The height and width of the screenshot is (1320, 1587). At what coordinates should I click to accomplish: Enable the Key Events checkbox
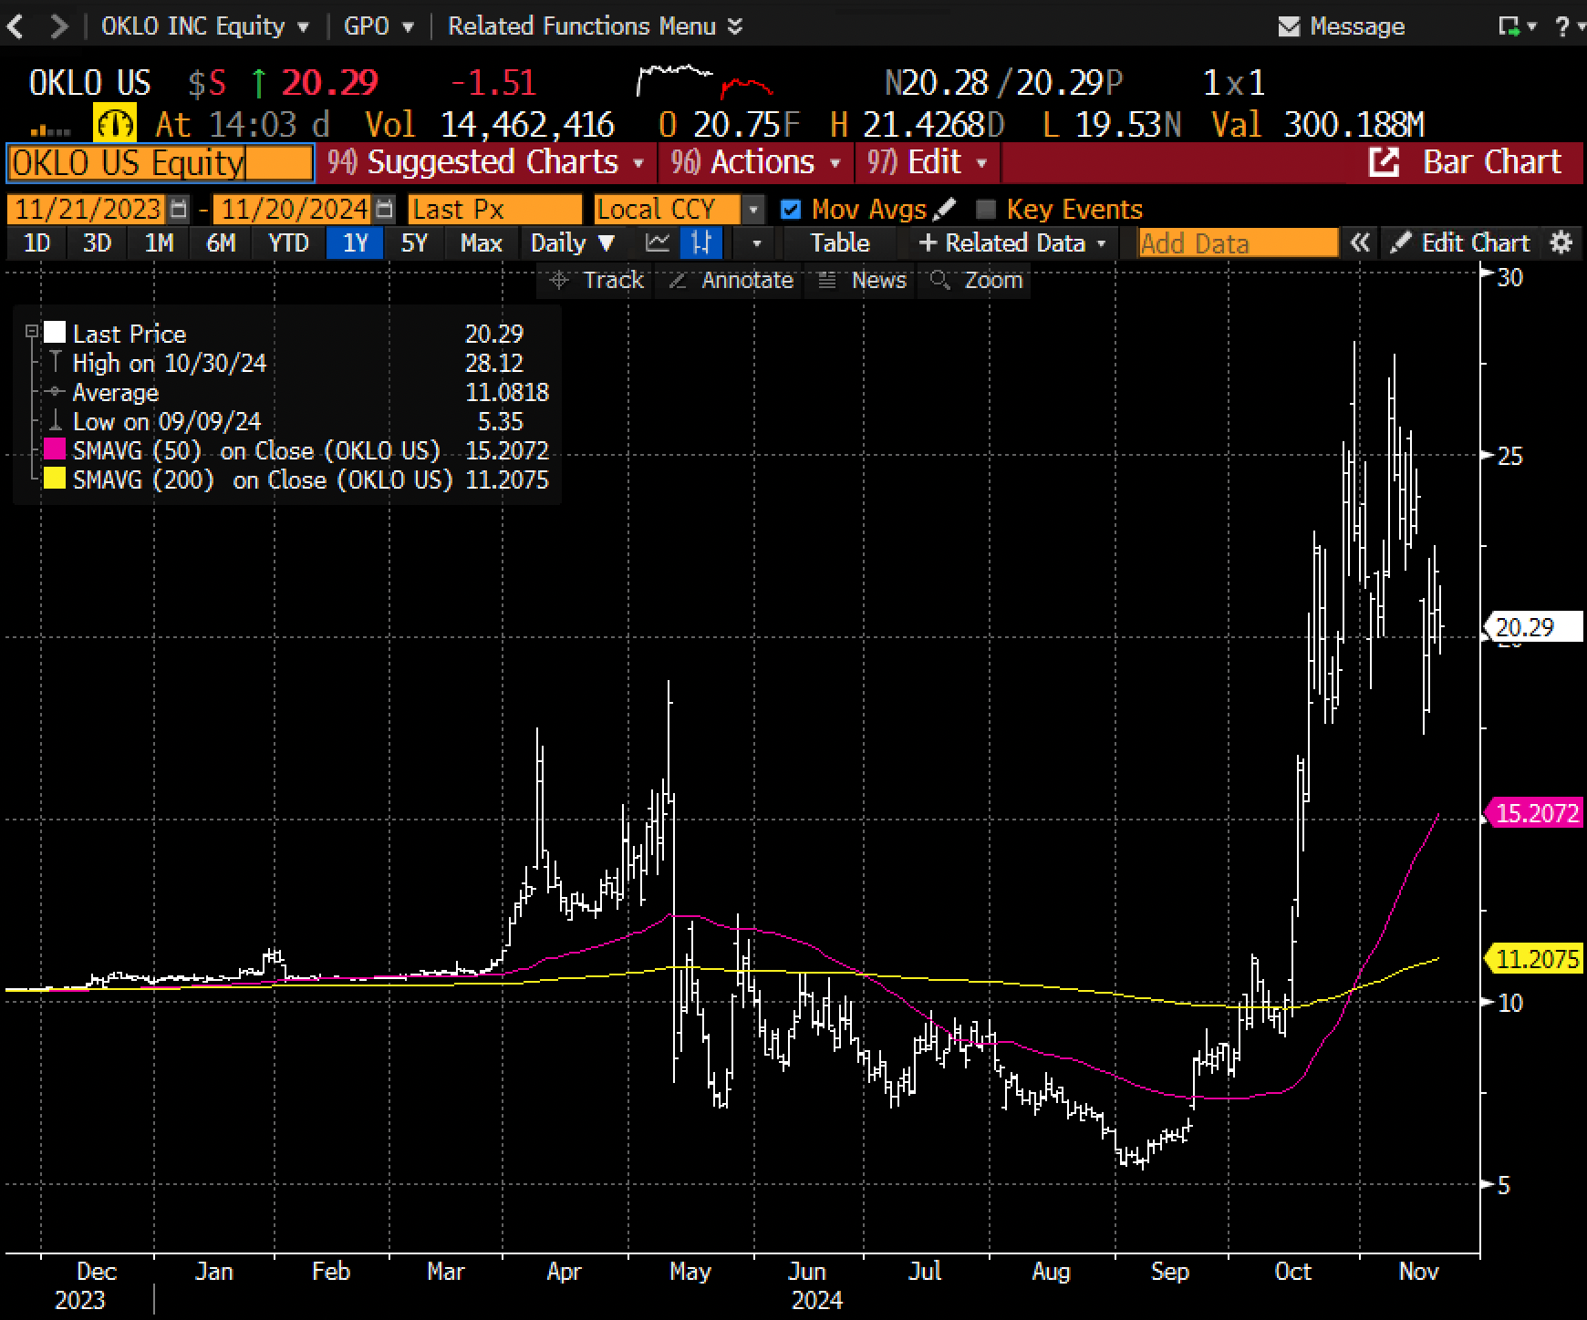click(x=985, y=210)
